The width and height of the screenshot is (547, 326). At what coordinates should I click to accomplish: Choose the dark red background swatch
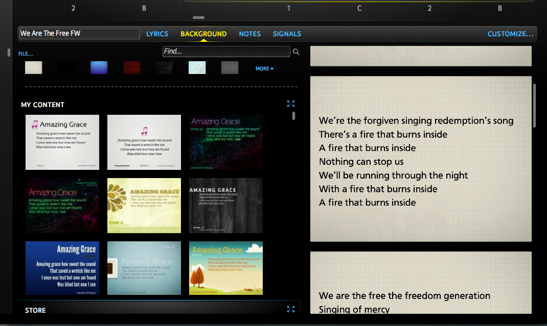132,67
